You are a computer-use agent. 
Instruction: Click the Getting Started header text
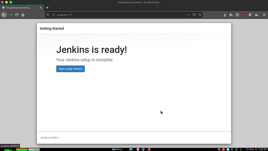click(x=52, y=29)
